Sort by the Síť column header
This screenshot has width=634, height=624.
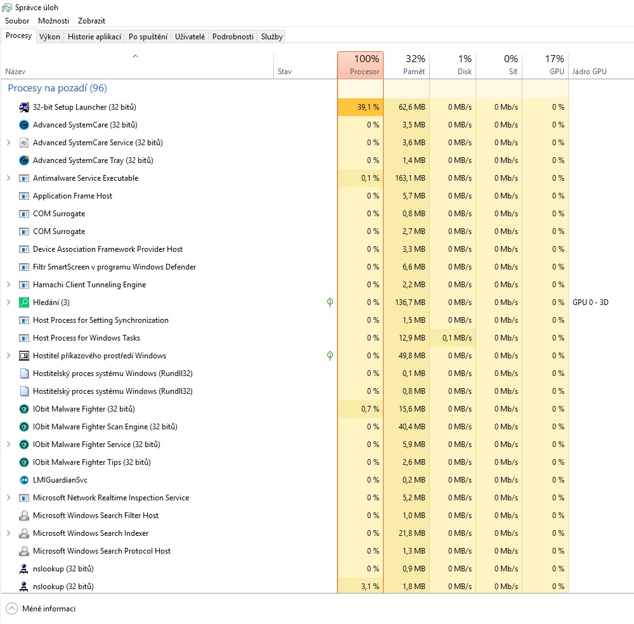coord(500,65)
